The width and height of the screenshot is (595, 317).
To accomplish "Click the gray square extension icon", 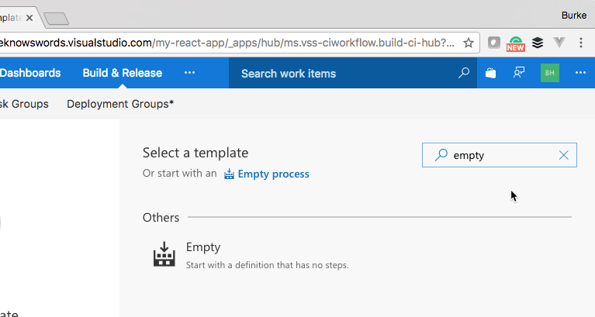I will pyautogui.click(x=494, y=43).
